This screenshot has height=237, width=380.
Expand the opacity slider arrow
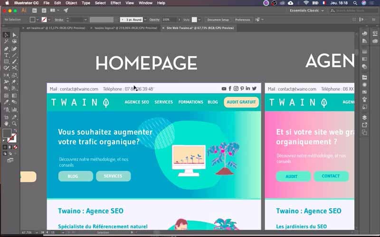[179, 19]
